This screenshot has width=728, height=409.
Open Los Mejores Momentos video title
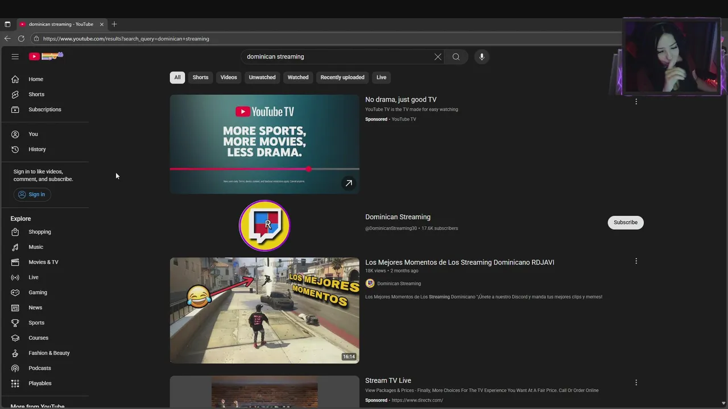460,262
